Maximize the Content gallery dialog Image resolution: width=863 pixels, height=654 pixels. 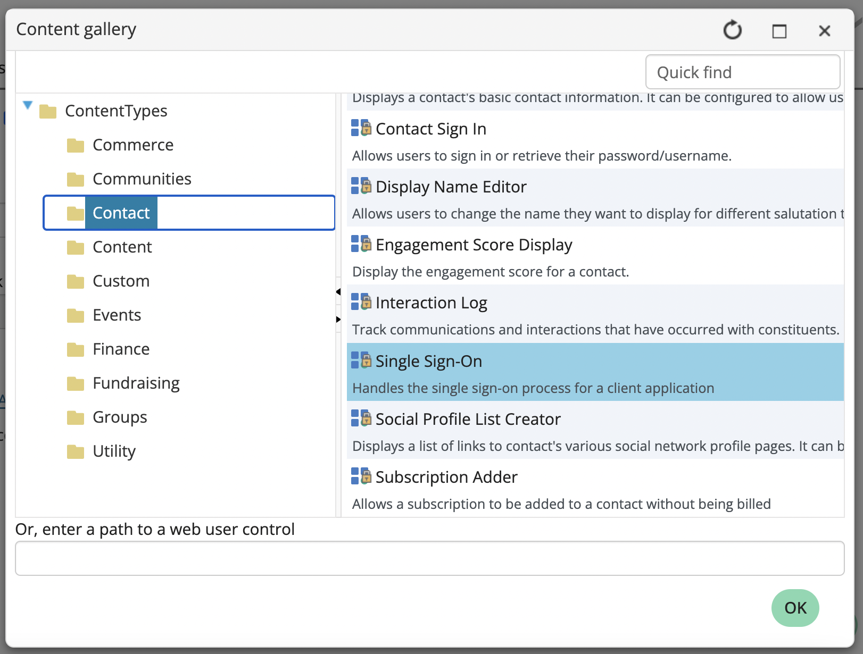tap(779, 30)
